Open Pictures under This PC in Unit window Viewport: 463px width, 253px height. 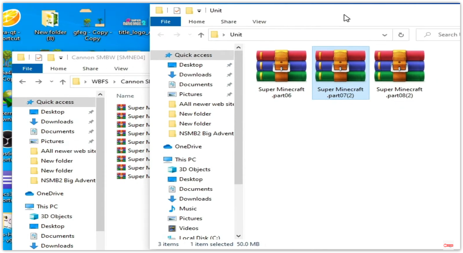click(x=191, y=218)
